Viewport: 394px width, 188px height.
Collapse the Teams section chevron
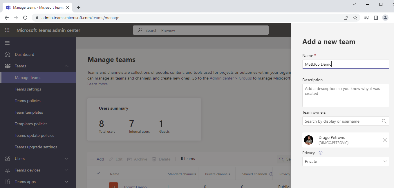(x=66, y=66)
